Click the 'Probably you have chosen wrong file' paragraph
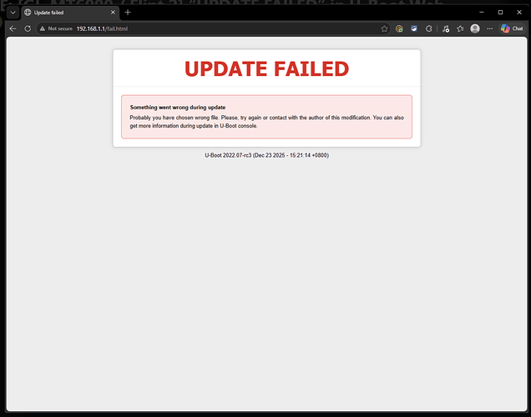531x417 pixels. 267,122
